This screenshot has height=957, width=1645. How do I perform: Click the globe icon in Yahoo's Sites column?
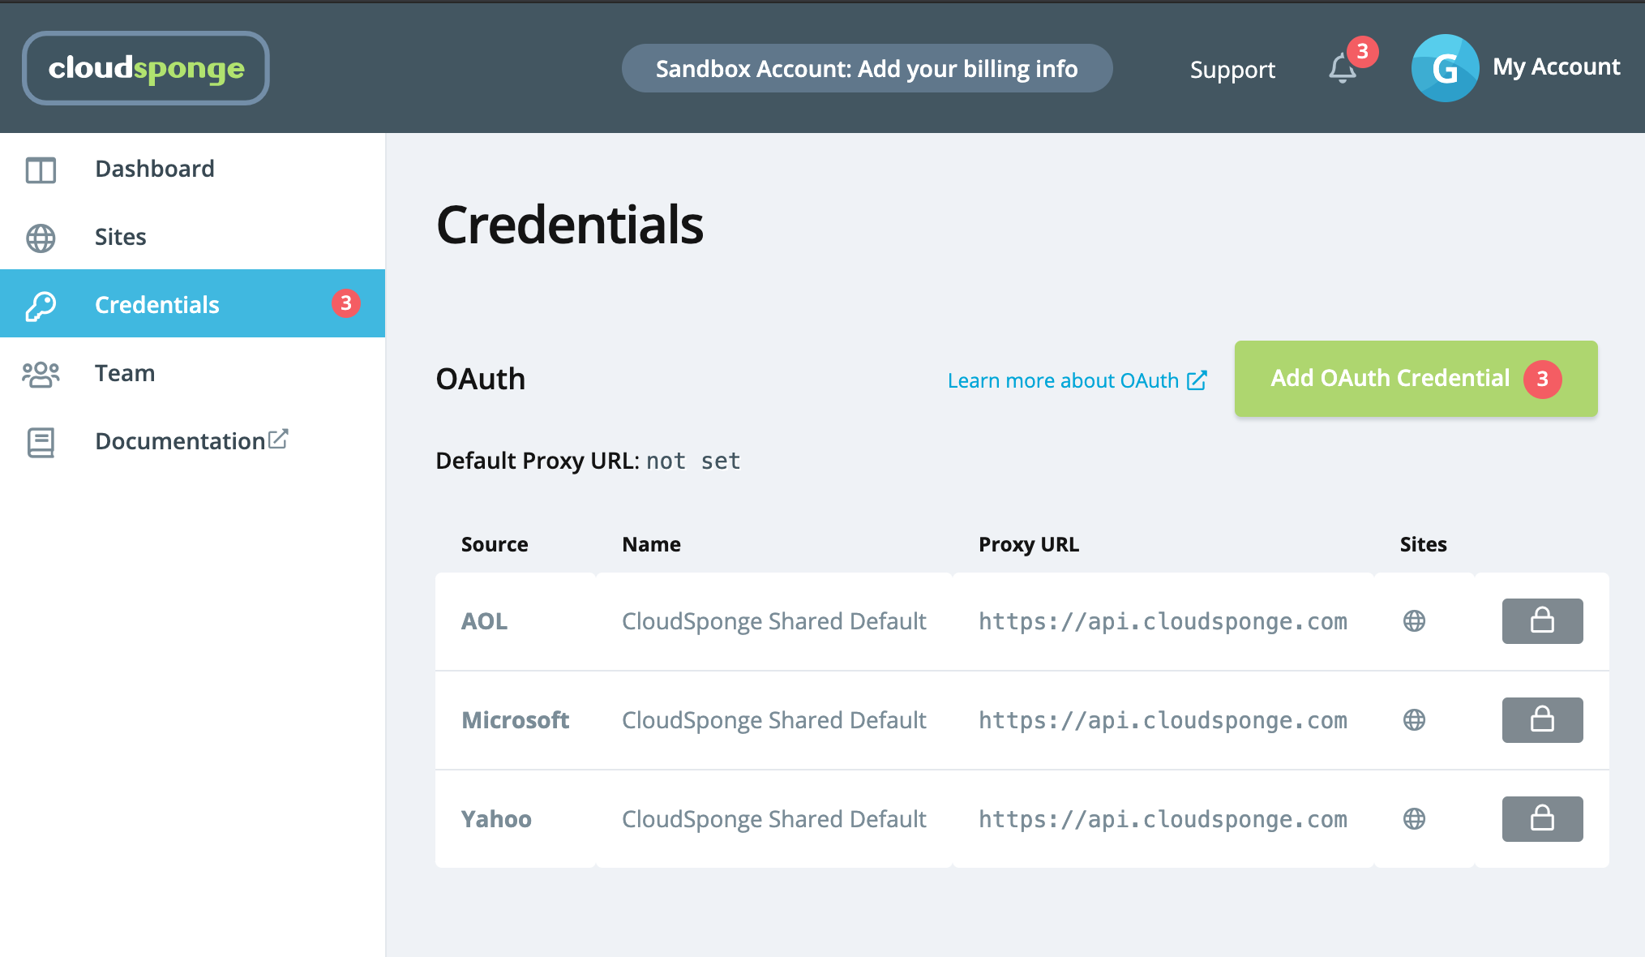pos(1413,819)
